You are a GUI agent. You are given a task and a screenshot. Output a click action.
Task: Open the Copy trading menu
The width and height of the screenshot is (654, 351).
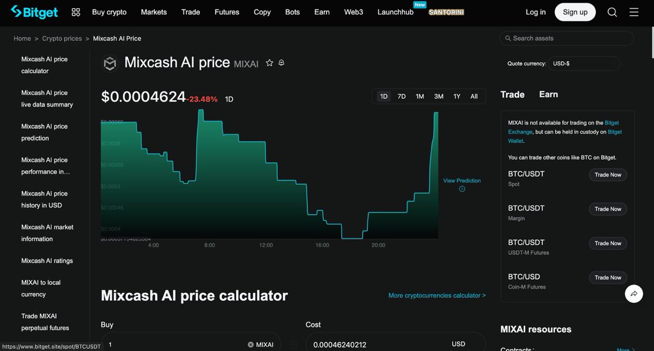pos(262,12)
